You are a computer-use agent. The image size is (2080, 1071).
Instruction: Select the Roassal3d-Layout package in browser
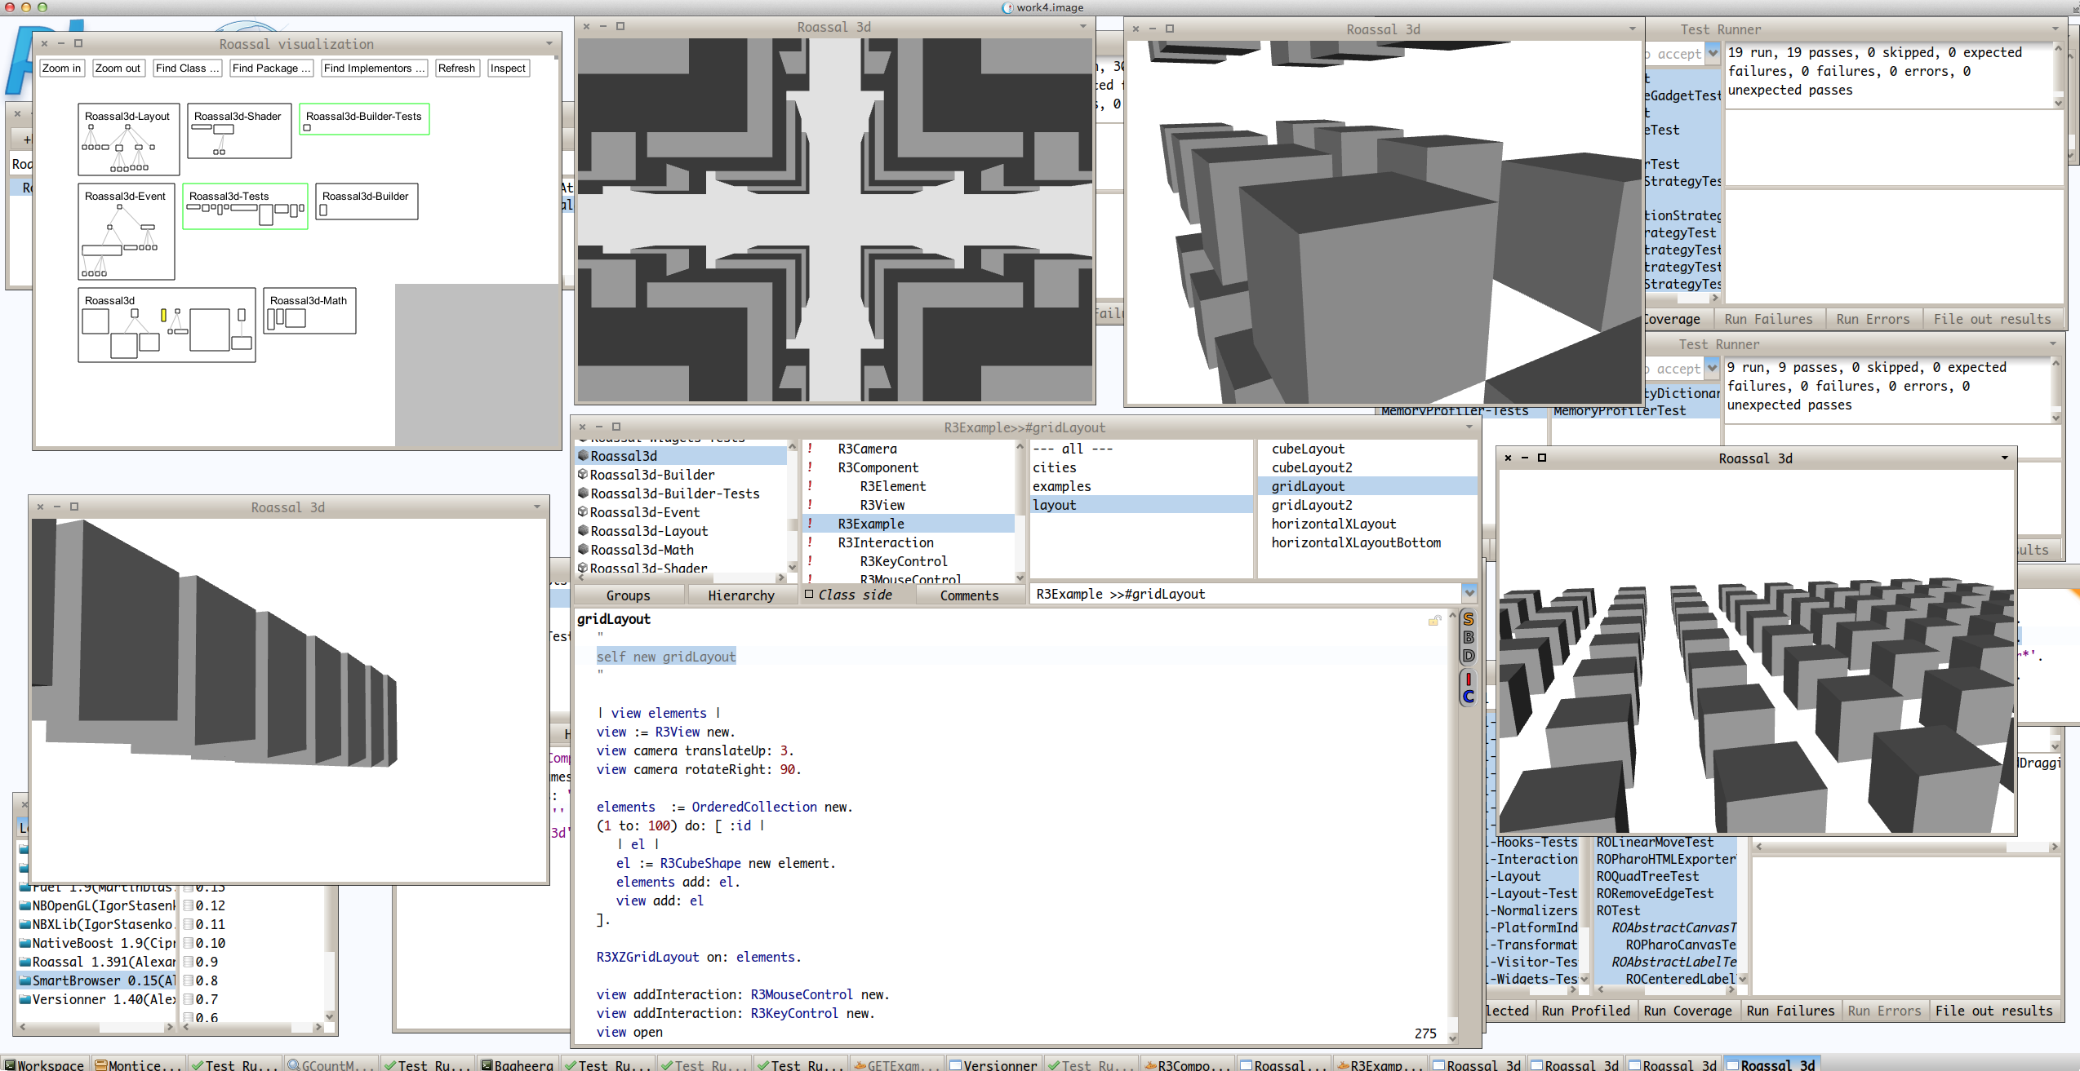click(x=681, y=531)
